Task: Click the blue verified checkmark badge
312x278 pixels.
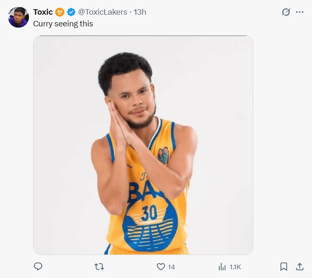Action: click(71, 12)
